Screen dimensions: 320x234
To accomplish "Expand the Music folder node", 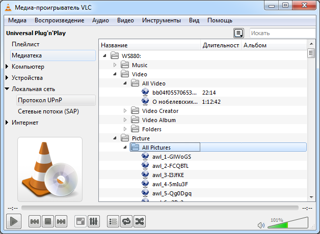I will 115,65.
